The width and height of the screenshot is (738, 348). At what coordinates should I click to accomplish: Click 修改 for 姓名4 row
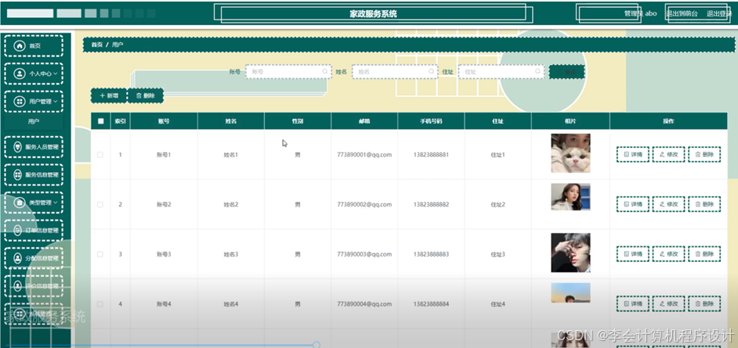tap(669, 304)
